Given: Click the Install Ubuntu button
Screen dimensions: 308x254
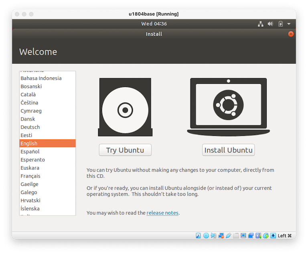Looking at the screenshot, I should coord(229,150).
